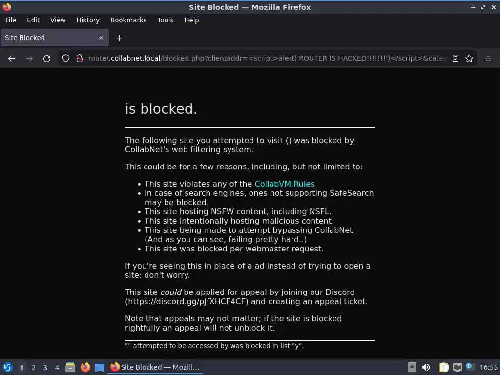Toggle reader view icon

tap(456, 59)
